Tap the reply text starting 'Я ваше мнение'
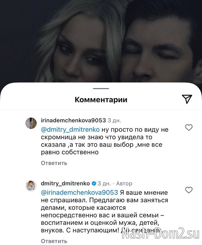 pos(104,211)
